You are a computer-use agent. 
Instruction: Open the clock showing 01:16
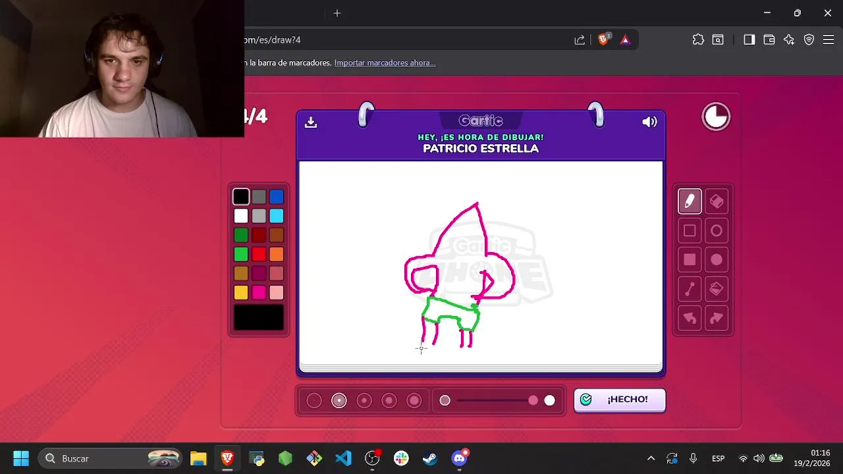(x=821, y=453)
